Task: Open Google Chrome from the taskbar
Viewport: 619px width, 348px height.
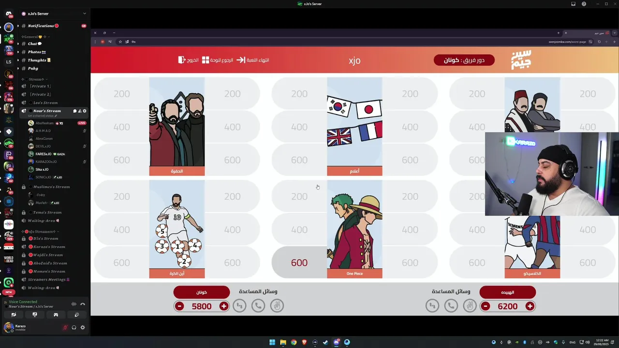Action: pyautogui.click(x=294, y=342)
